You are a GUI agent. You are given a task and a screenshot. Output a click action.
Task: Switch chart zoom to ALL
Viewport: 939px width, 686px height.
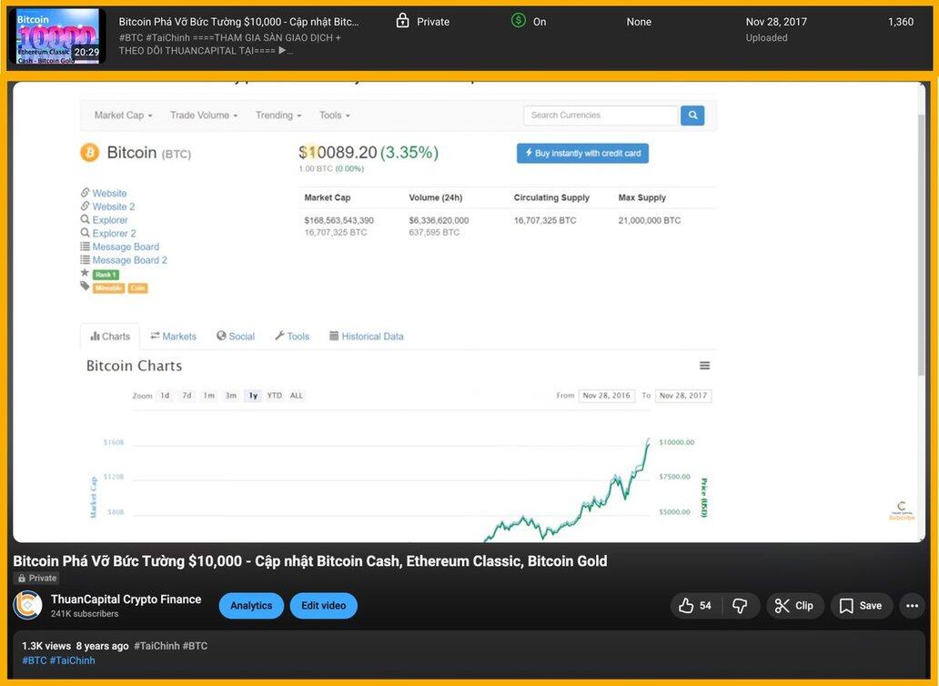pyautogui.click(x=297, y=396)
